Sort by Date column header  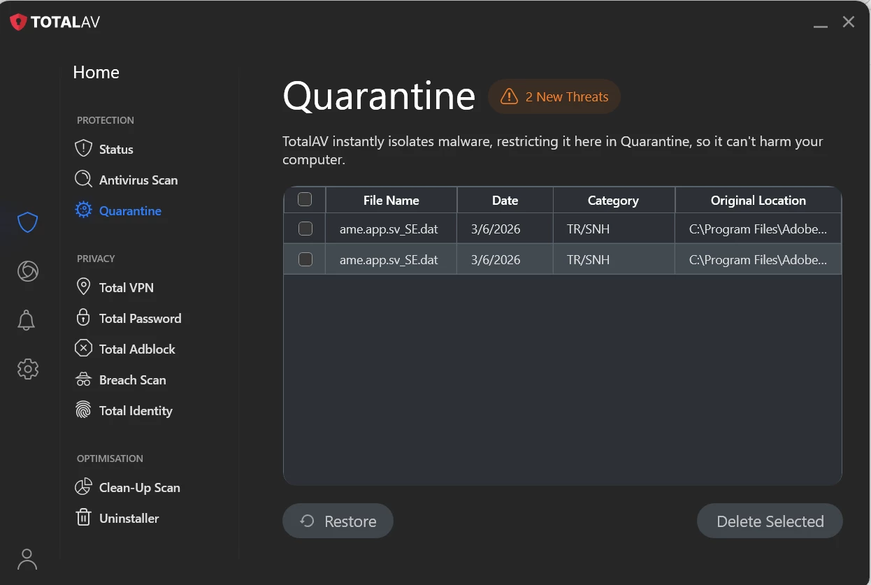505,200
